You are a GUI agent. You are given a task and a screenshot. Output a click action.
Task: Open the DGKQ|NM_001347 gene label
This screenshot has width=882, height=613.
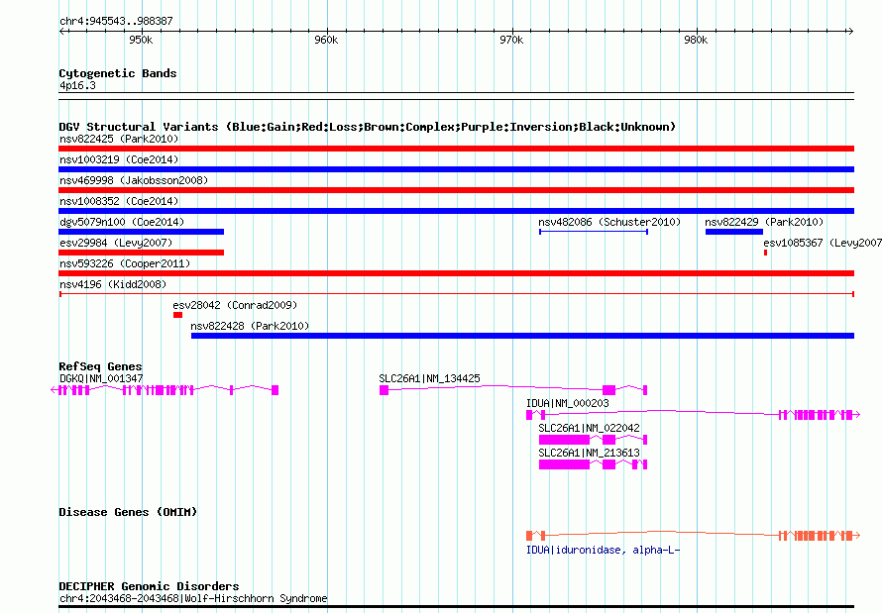(101, 378)
